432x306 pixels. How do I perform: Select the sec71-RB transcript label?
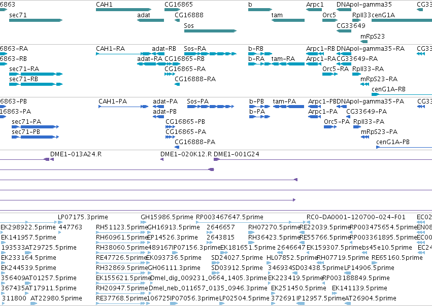(23, 79)
